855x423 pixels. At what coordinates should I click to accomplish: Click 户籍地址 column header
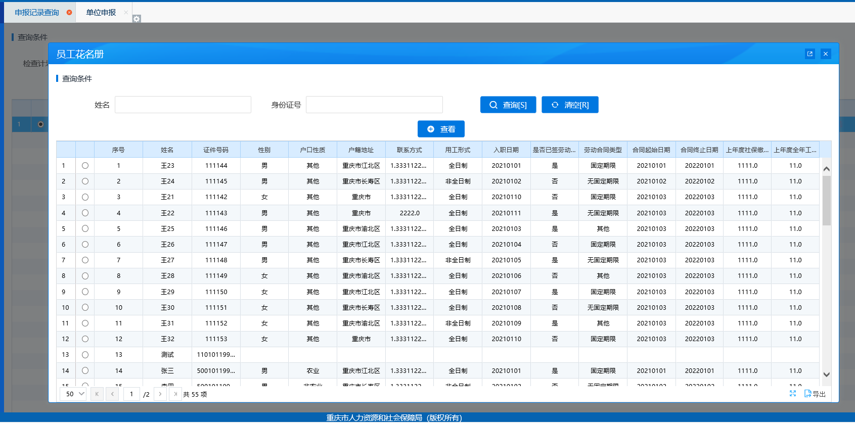click(361, 150)
